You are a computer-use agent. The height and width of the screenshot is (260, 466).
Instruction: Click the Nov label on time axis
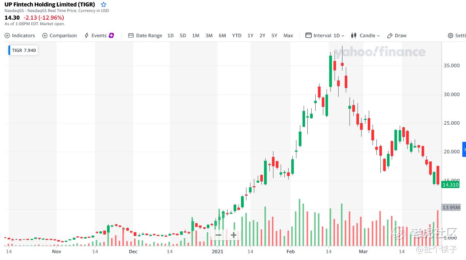click(x=56, y=251)
